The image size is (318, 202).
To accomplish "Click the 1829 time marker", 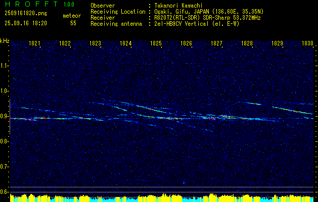I will 277,43.
